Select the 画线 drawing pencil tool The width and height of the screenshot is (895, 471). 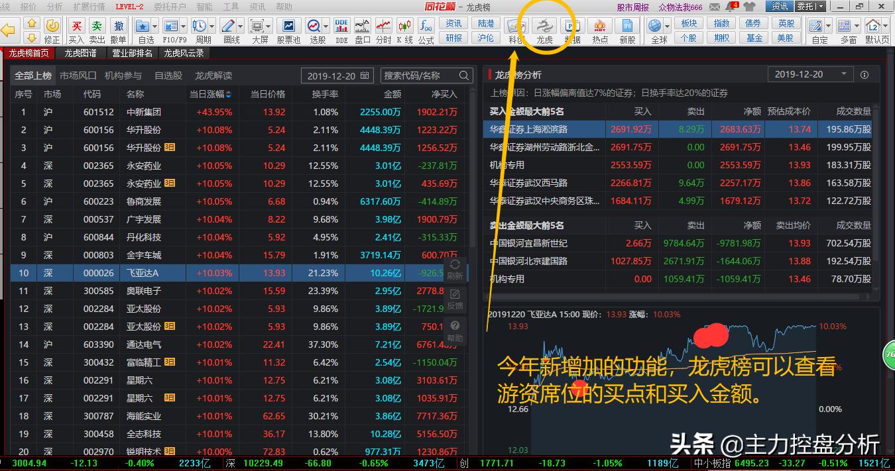point(227,26)
